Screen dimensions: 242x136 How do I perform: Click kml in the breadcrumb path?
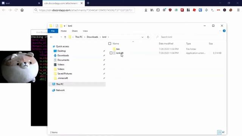click(104, 37)
